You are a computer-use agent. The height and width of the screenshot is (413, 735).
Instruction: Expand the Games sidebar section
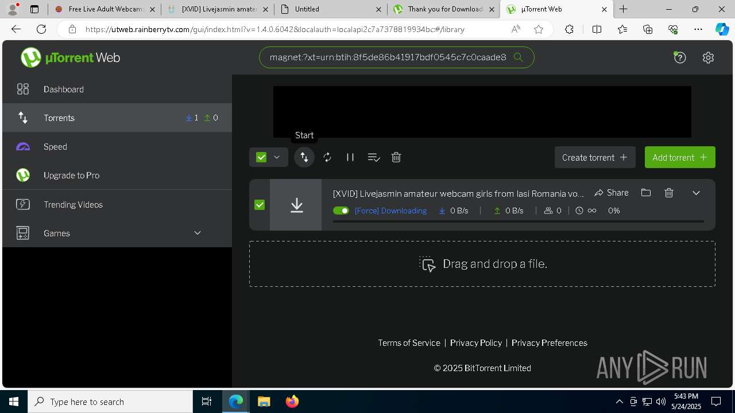(198, 233)
